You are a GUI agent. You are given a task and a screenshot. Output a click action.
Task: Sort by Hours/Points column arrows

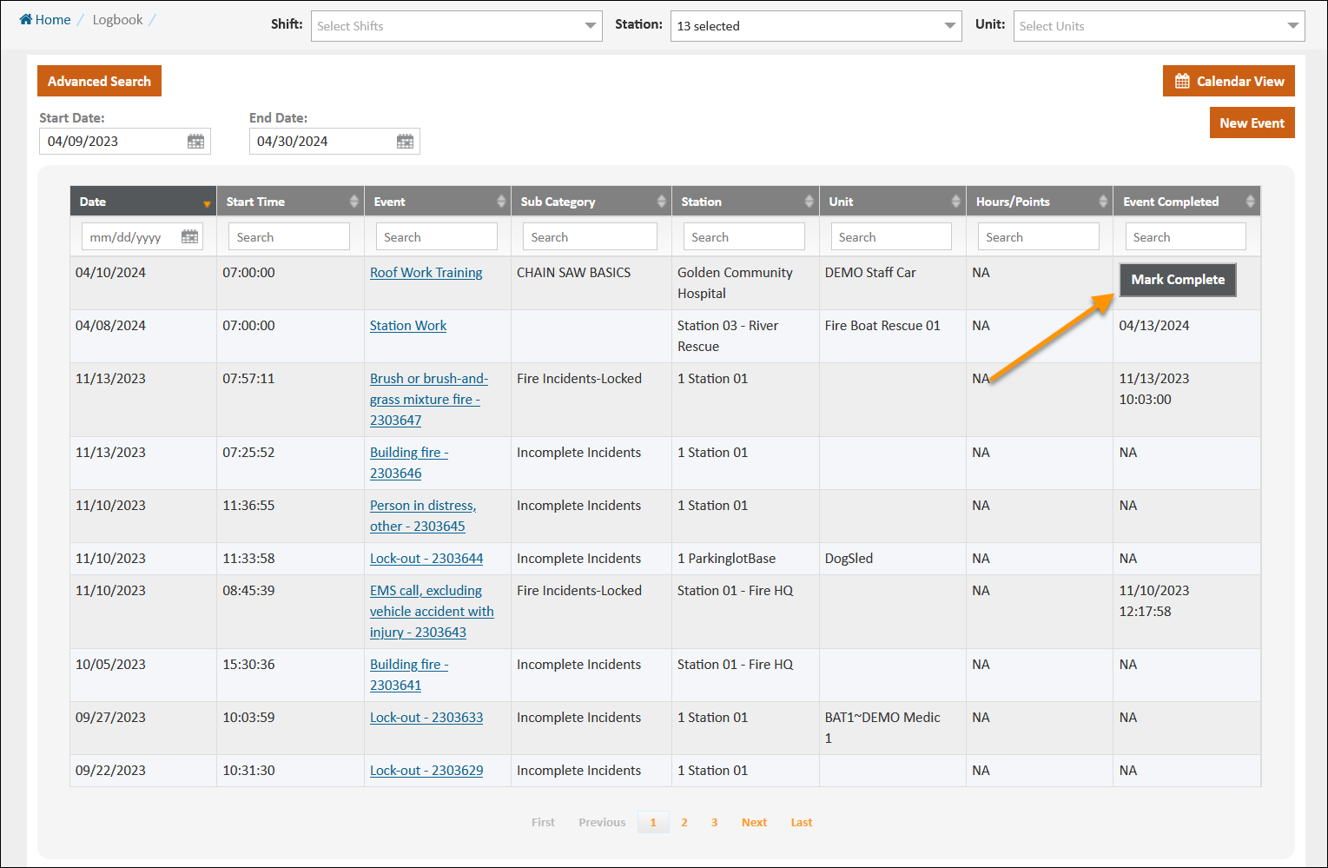click(1103, 202)
